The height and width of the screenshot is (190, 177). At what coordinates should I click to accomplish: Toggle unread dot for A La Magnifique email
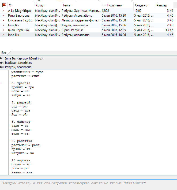[x=4, y=11]
